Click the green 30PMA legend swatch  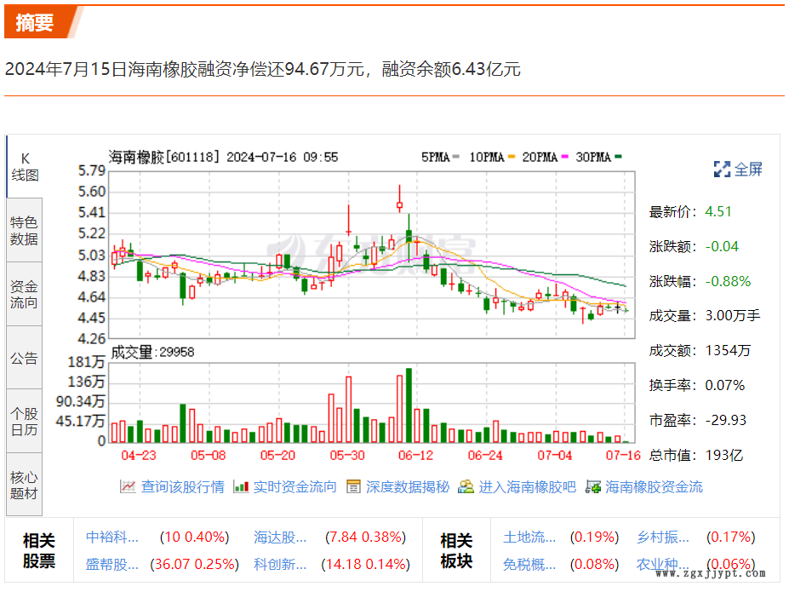click(619, 157)
